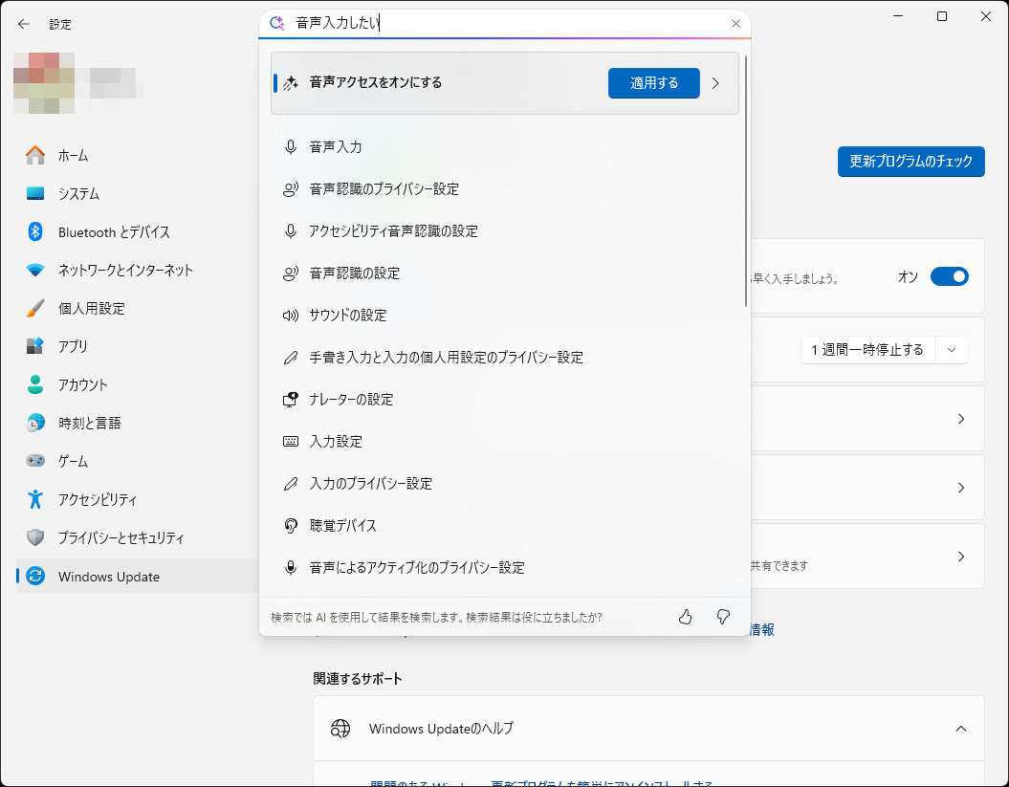Select 音声入力 from search results
The width and height of the screenshot is (1009, 787).
[x=344, y=146]
